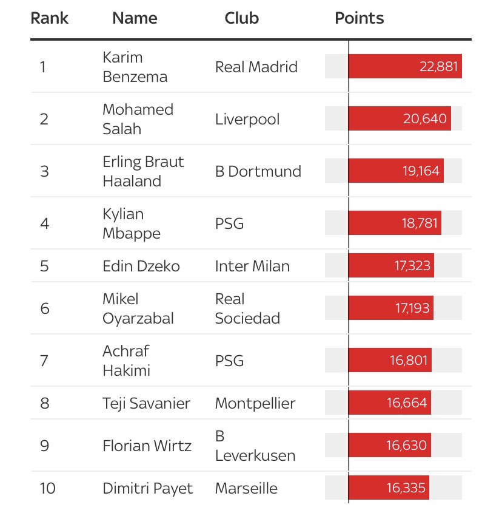Click Dimitri Payet's Marseille club cell
Viewport: 502px width, 510px height.
tap(246, 488)
